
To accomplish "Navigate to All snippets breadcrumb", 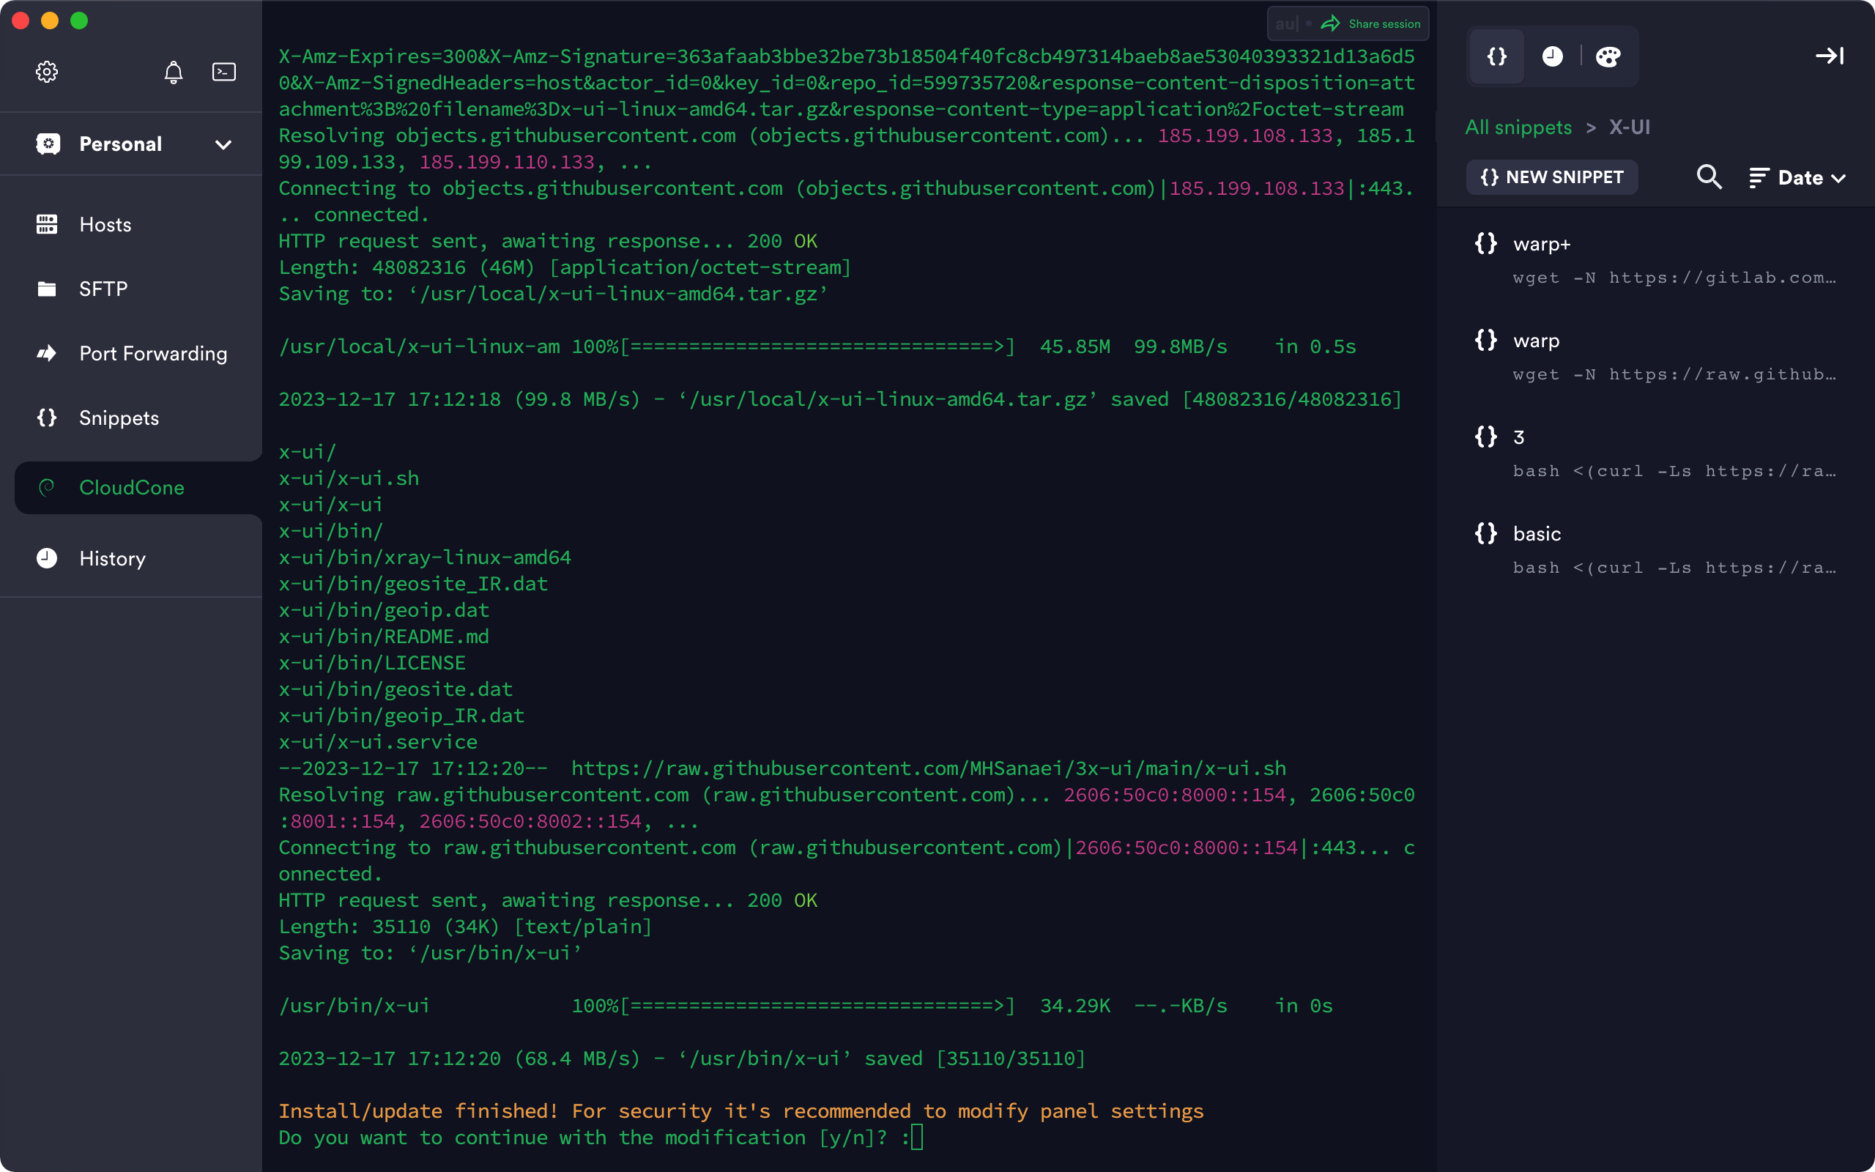I will 1518,127.
